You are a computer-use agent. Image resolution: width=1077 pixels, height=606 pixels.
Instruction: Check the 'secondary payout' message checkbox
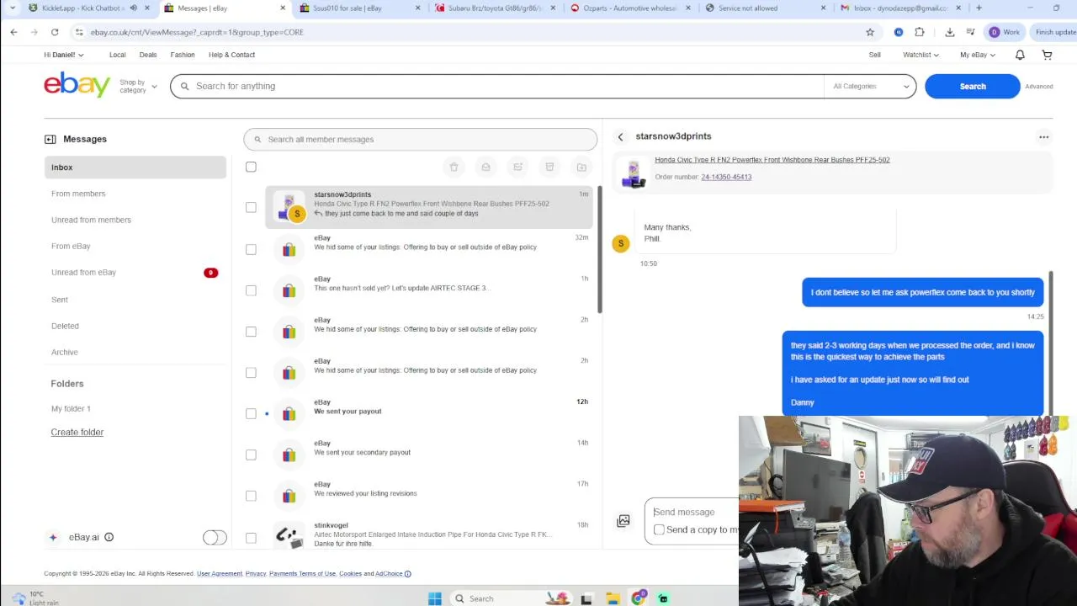pos(251,454)
